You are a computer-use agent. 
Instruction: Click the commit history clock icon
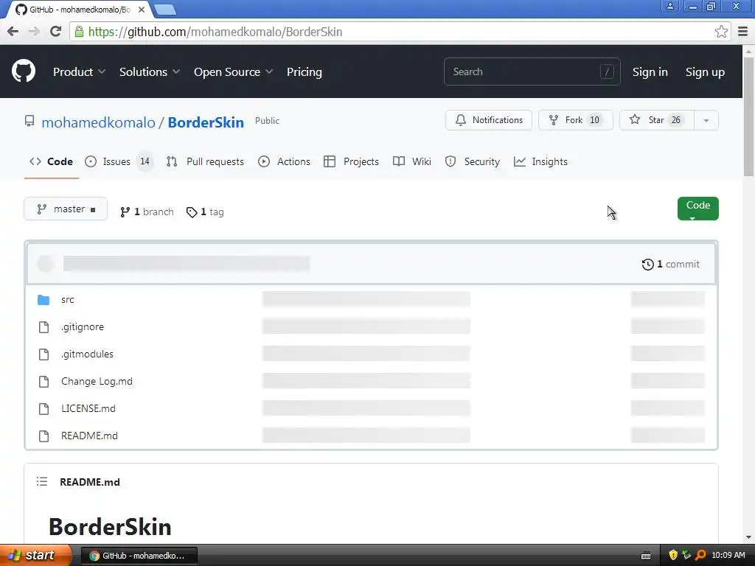click(647, 265)
